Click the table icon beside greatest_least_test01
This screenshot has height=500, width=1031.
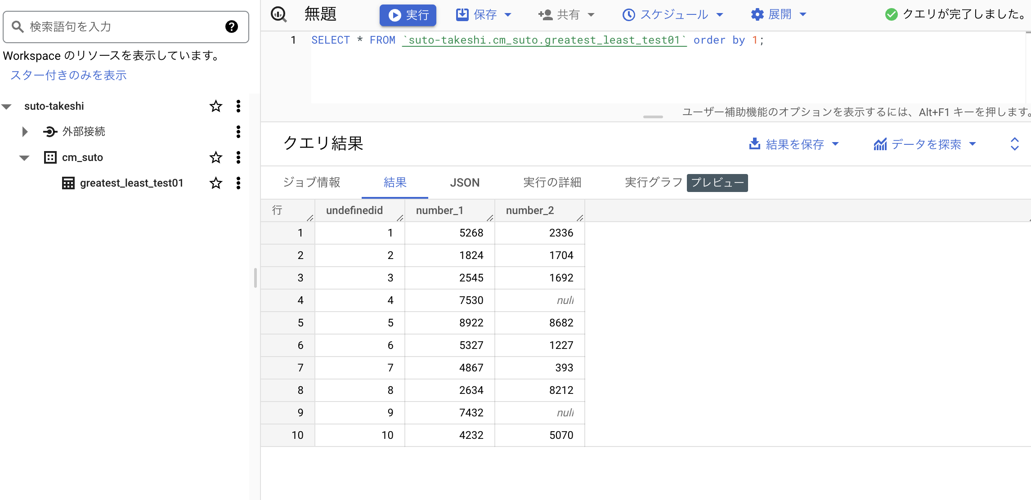pyautogui.click(x=68, y=183)
